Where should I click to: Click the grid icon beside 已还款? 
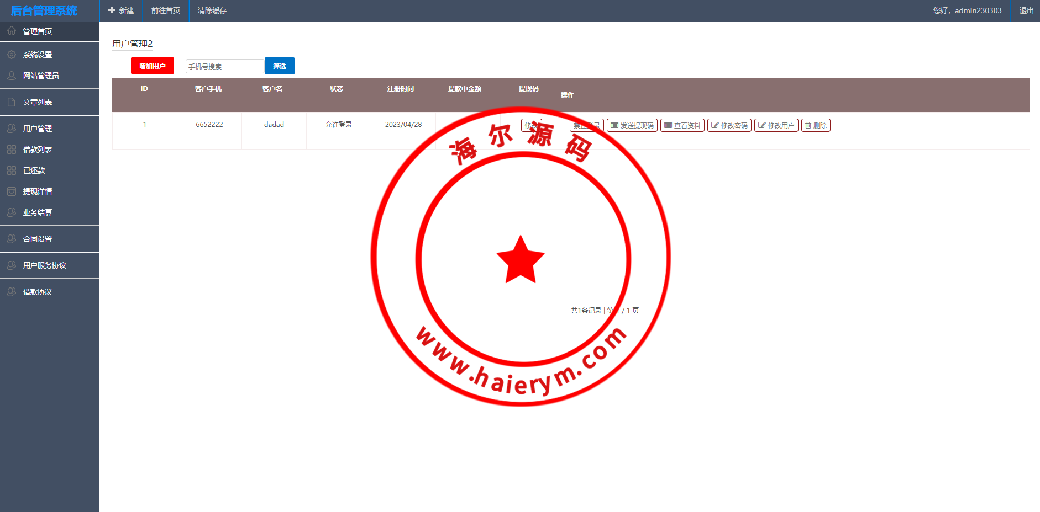[12, 170]
